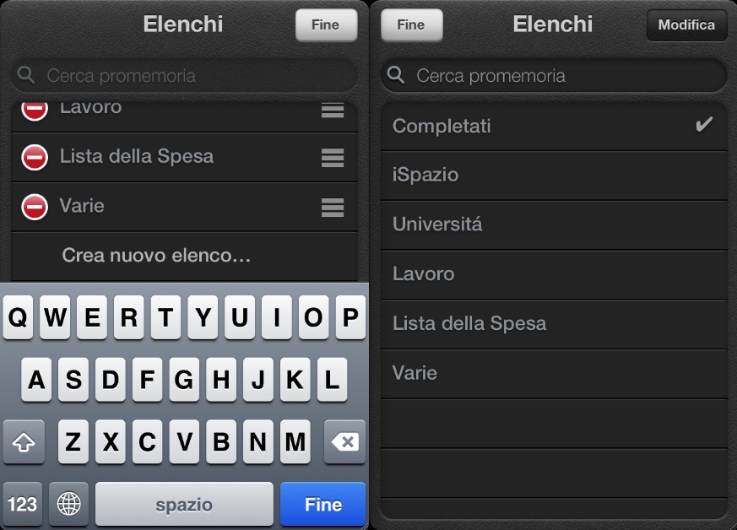
Task: Tap the Modifica button
Action: [686, 25]
